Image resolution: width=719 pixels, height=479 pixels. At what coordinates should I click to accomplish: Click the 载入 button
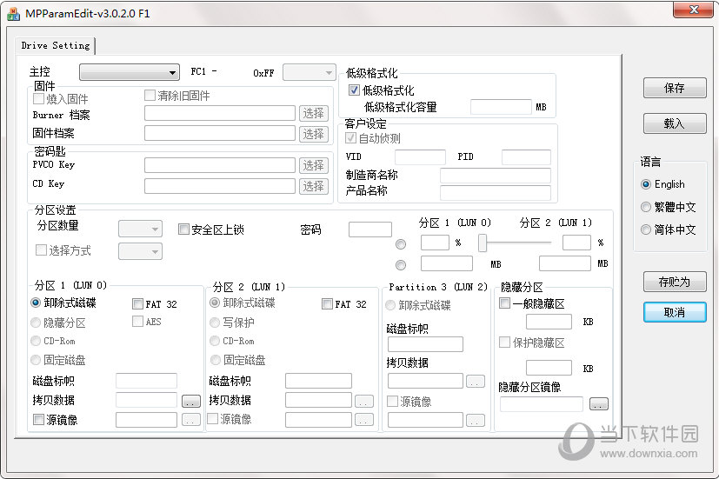click(x=675, y=123)
